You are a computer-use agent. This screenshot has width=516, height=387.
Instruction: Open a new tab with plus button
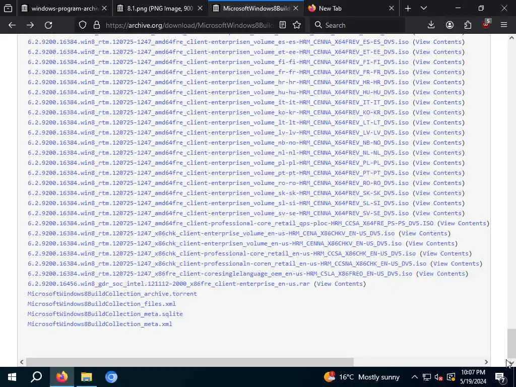[x=408, y=8]
